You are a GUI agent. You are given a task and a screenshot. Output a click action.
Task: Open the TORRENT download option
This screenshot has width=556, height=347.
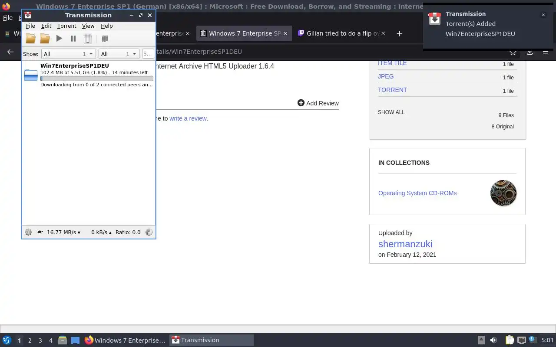coord(392,90)
